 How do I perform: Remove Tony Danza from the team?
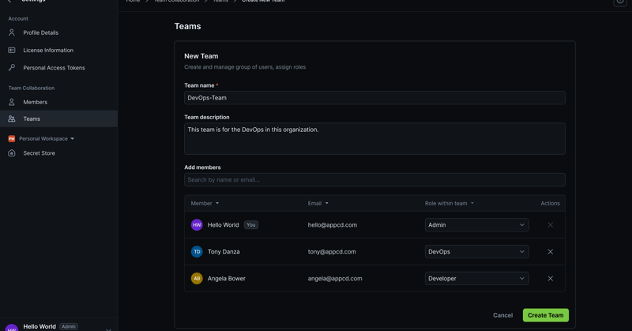click(x=550, y=251)
